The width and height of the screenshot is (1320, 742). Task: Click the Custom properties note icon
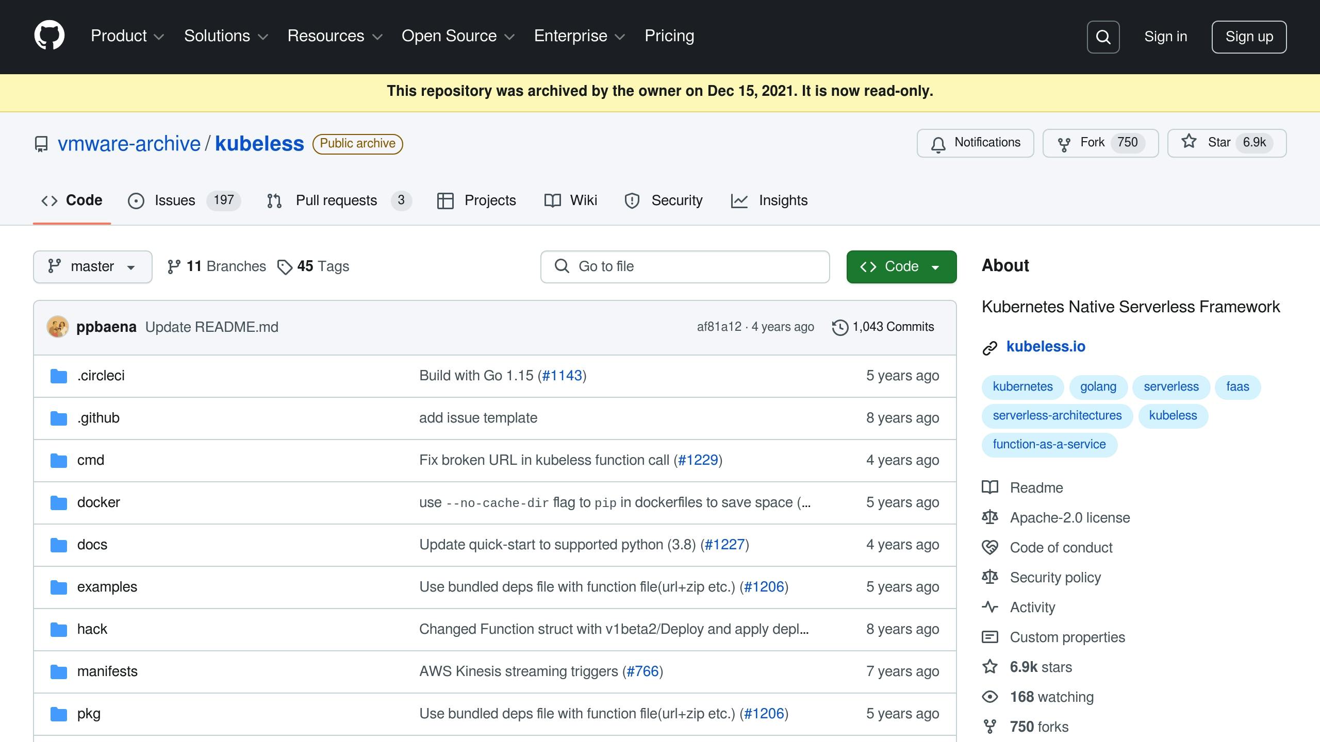(990, 637)
